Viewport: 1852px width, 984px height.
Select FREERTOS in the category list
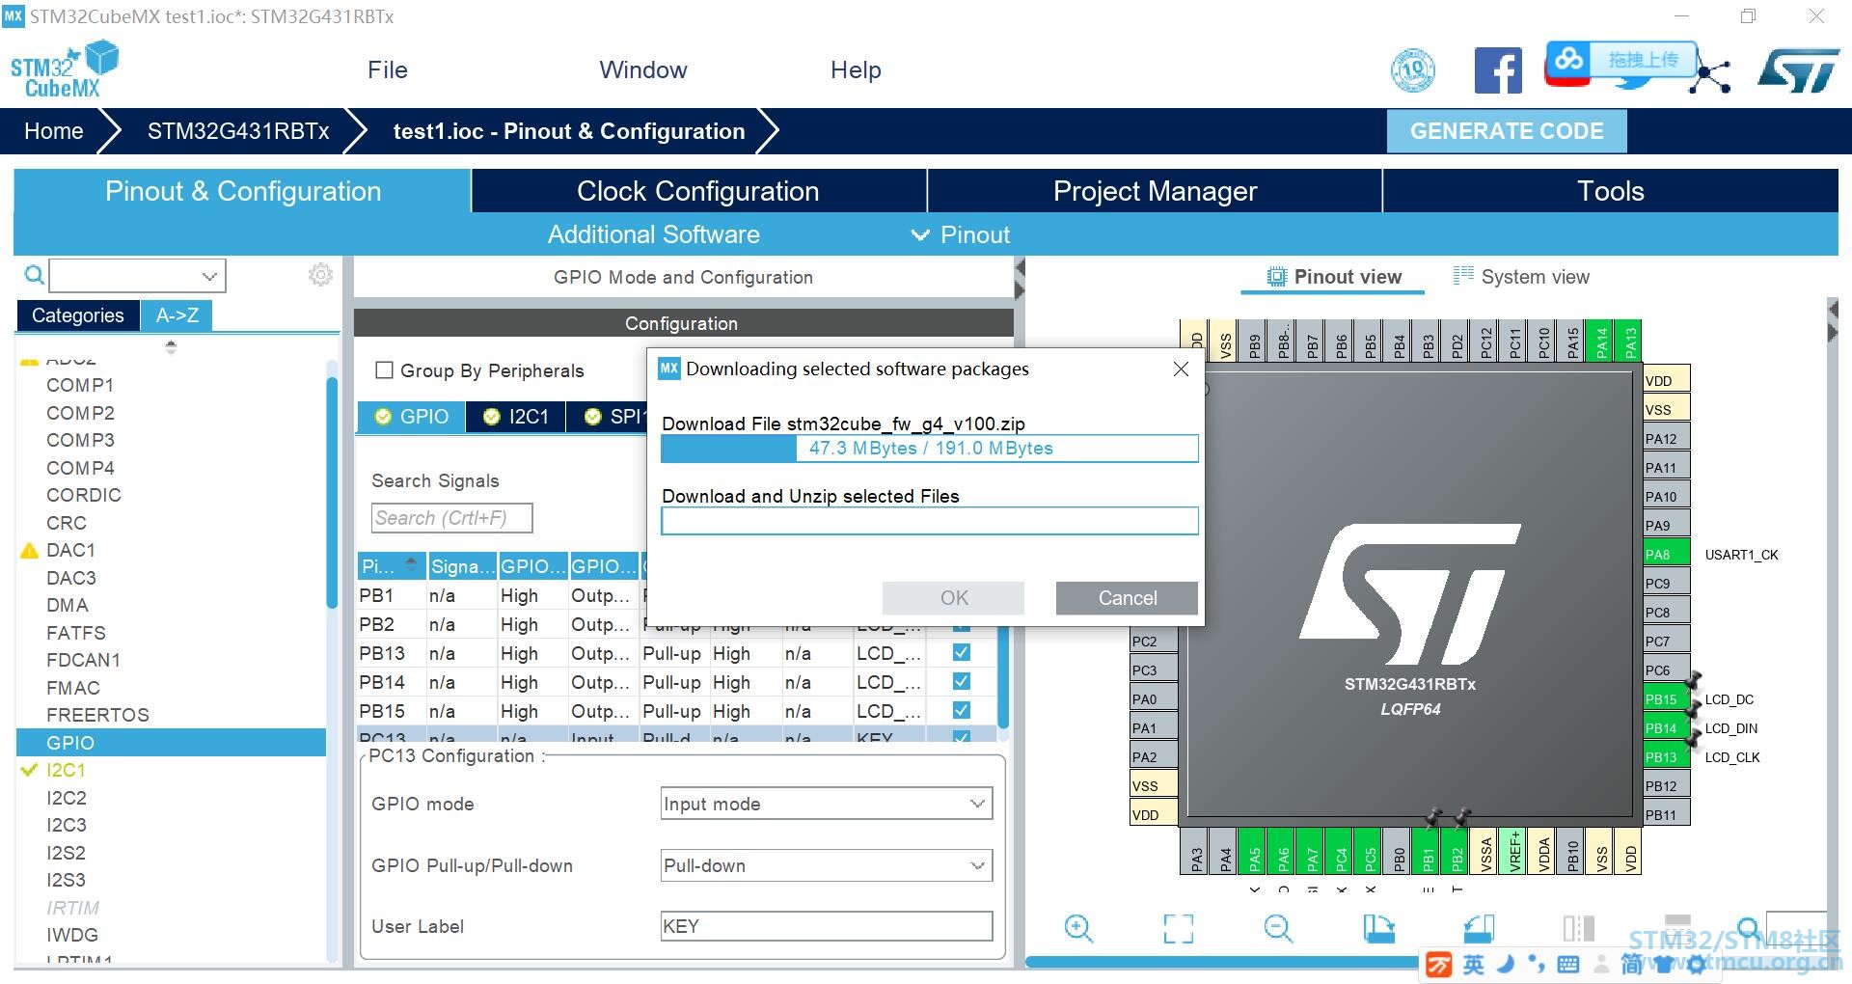(x=97, y=715)
